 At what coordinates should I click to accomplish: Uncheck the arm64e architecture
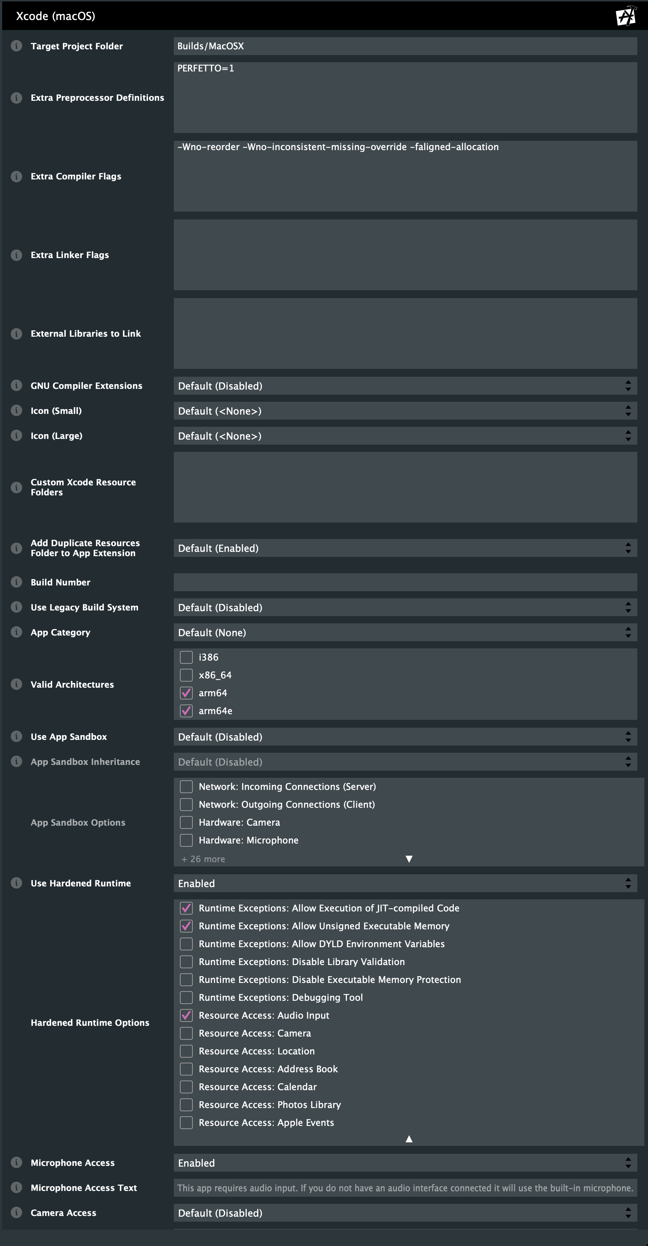[186, 711]
